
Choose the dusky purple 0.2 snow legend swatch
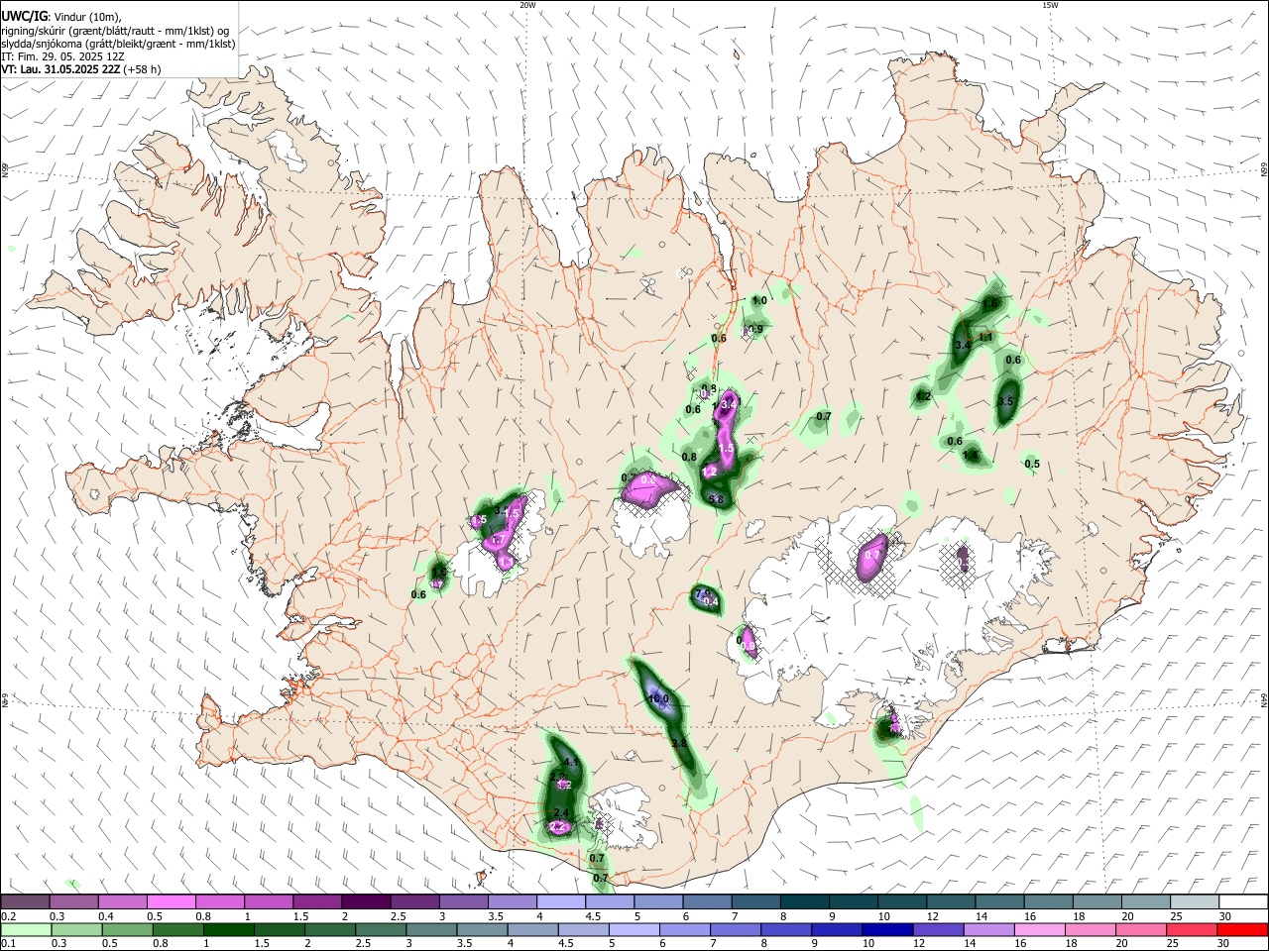[x=25, y=902]
